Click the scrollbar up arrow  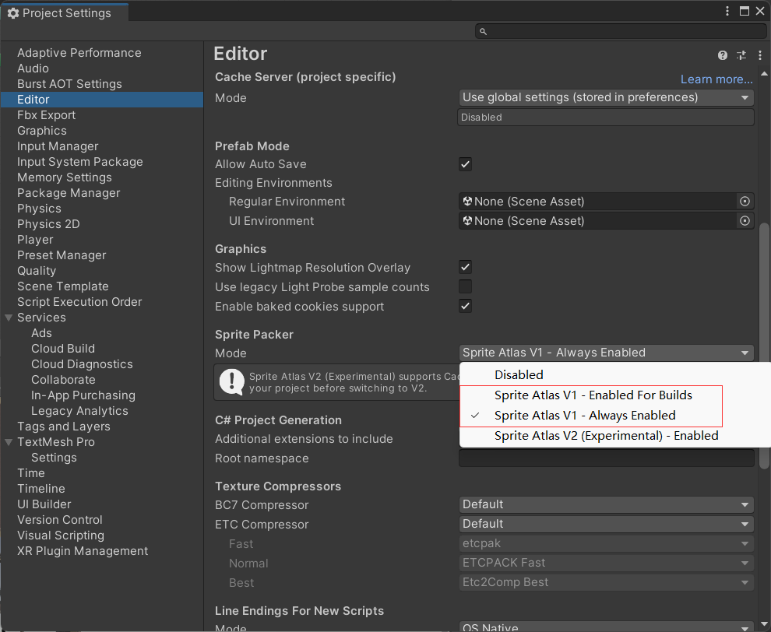[764, 74]
